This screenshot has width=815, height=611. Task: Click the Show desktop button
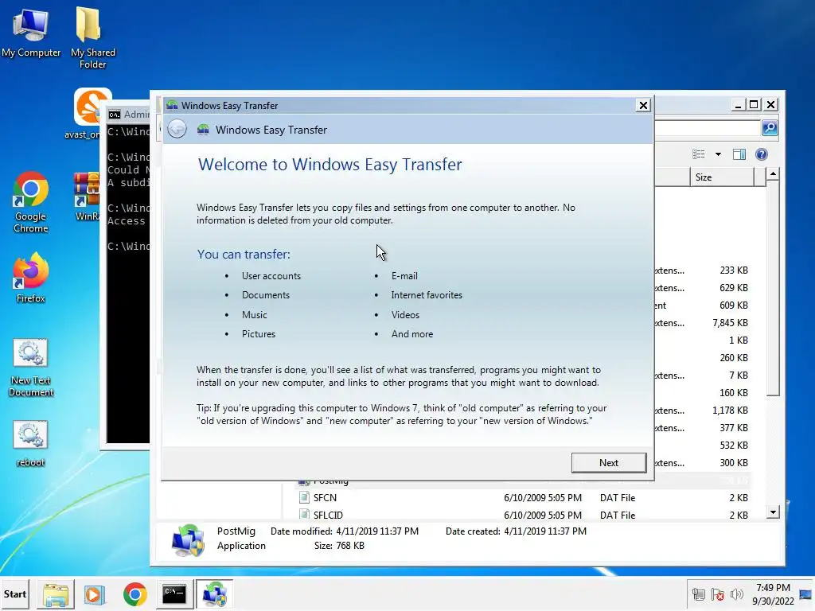coord(806,593)
